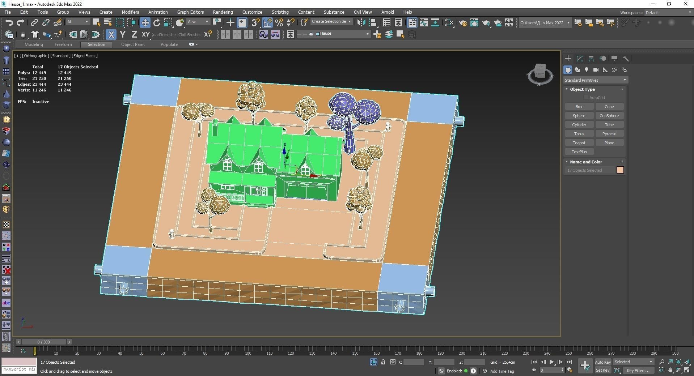Image resolution: width=694 pixels, height=376 pixels.
Task: Toggle Z axis constraint button
Action: [x=134, y=35]
